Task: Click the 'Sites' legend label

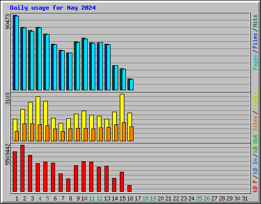Action: coord(255,123)
